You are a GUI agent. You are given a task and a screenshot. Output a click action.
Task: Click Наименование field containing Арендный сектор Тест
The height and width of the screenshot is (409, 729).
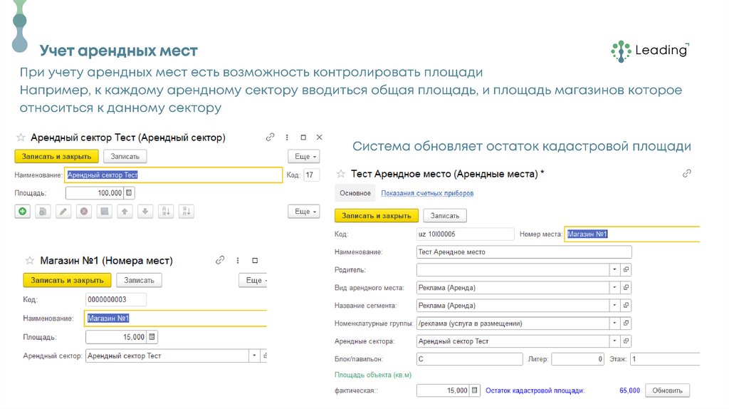click(x=174, y=175)
